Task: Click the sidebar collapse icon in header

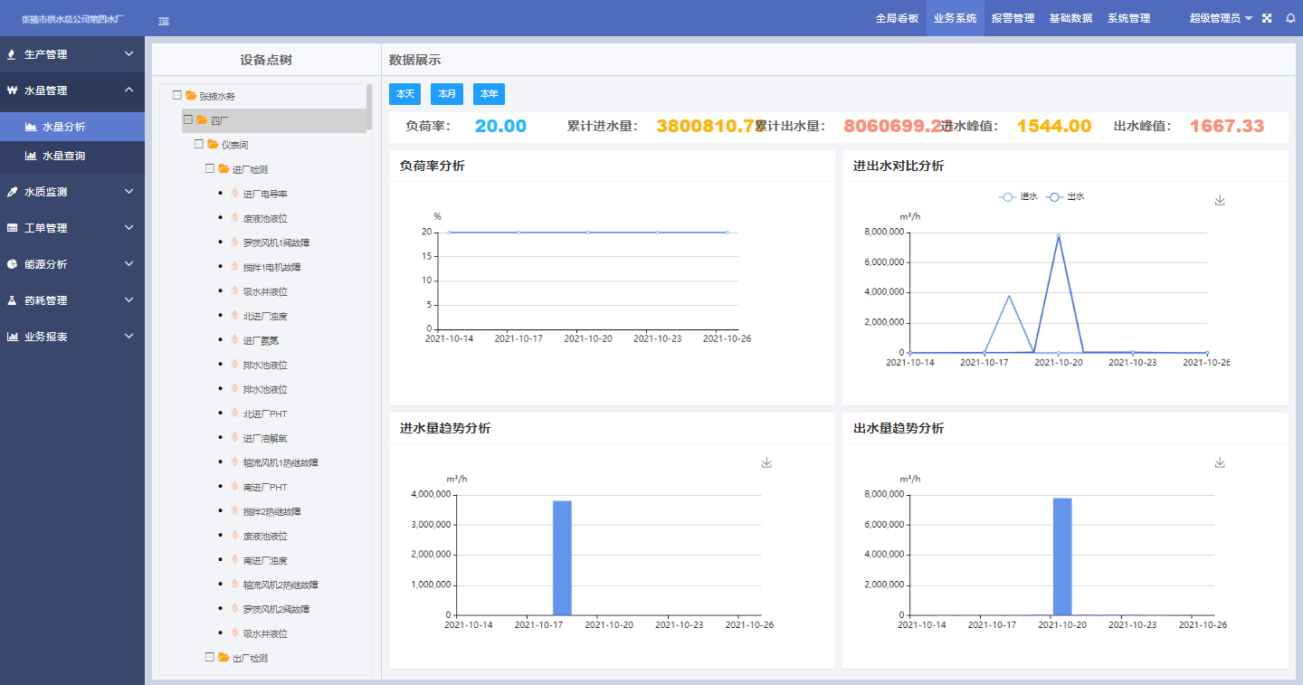Action: click(164, 21)
